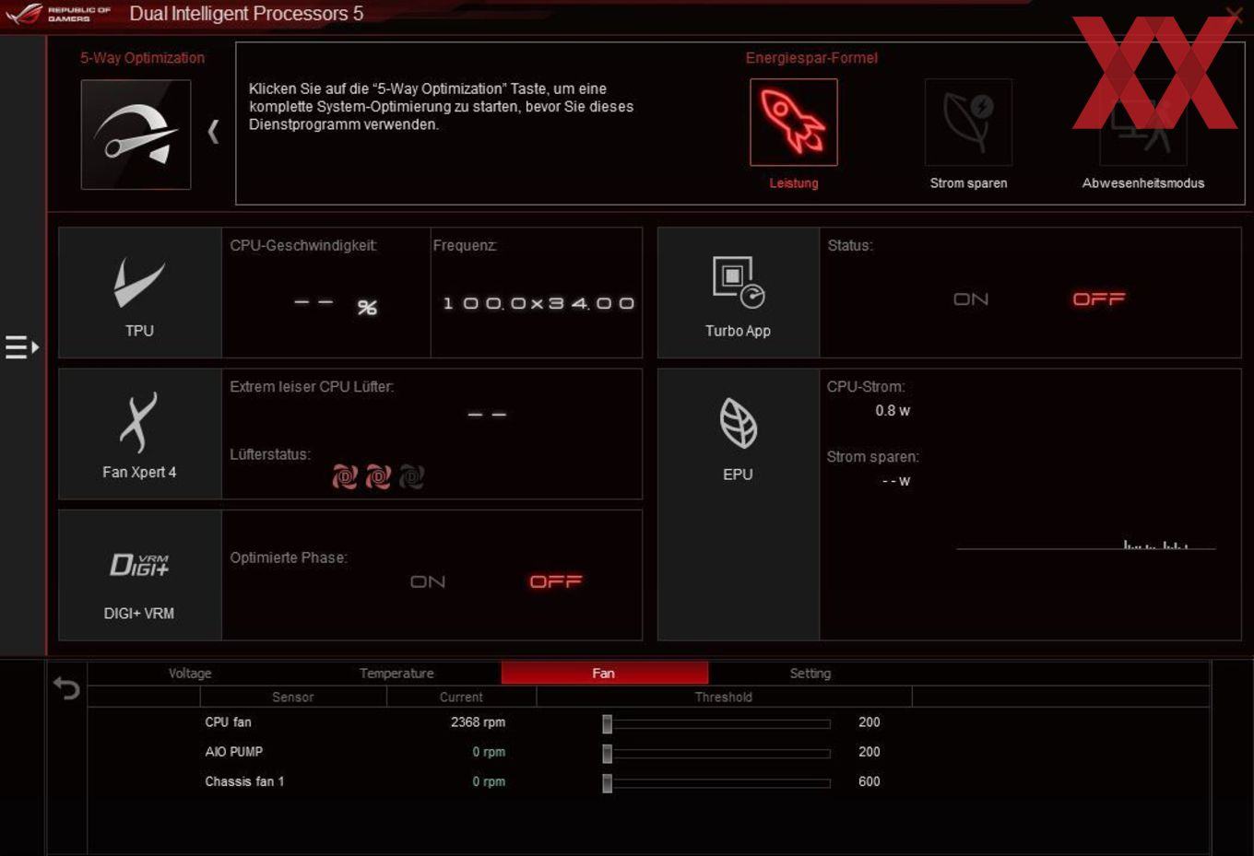Select the CPU fan sensor row label

coord(228,722)
